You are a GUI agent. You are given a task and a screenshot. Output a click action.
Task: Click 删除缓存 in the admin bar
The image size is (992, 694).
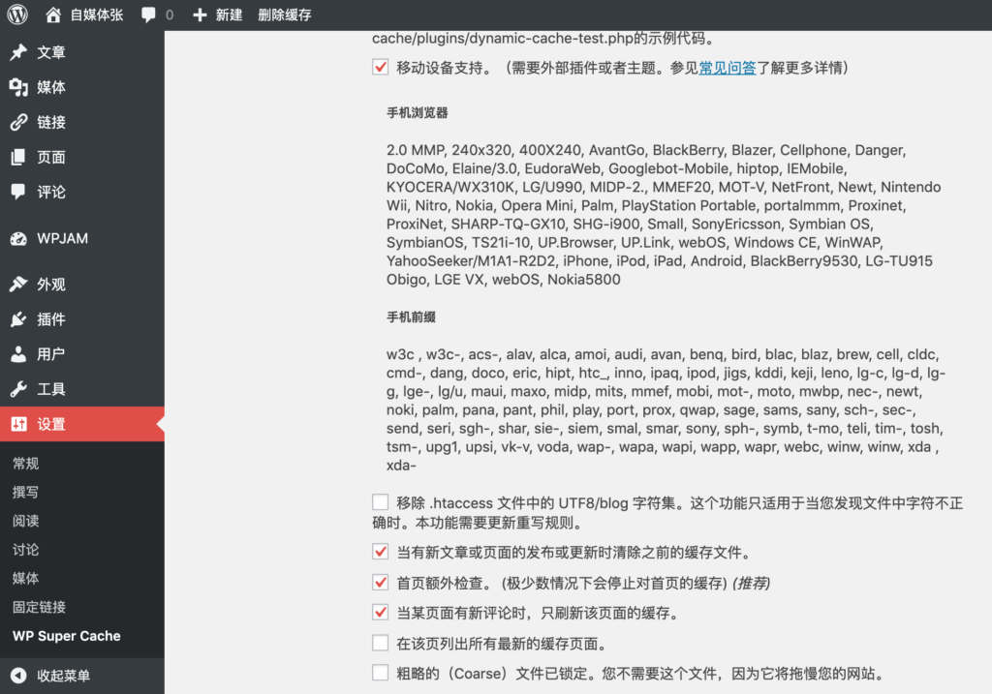(285, 15)
